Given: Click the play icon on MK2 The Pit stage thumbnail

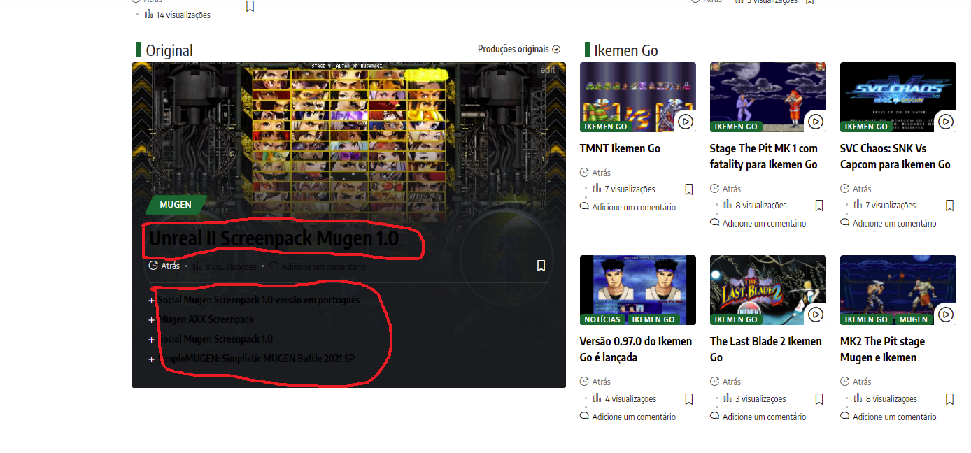Looking at the screenshot, I should [x=946, y=314].
